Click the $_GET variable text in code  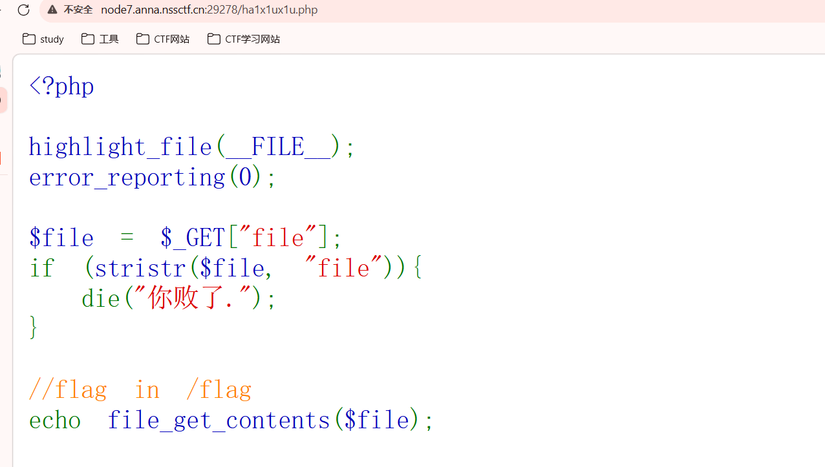click(x=192, y=237)
